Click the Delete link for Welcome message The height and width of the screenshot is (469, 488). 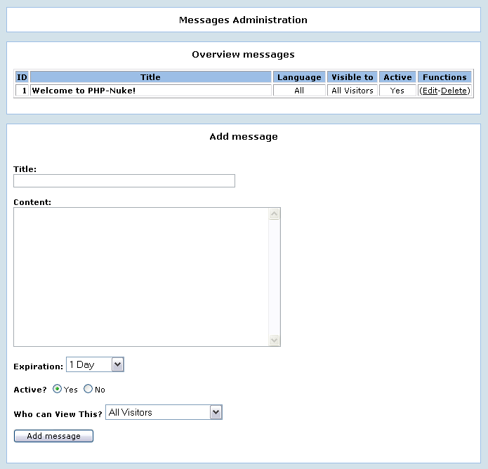(454, 91)
